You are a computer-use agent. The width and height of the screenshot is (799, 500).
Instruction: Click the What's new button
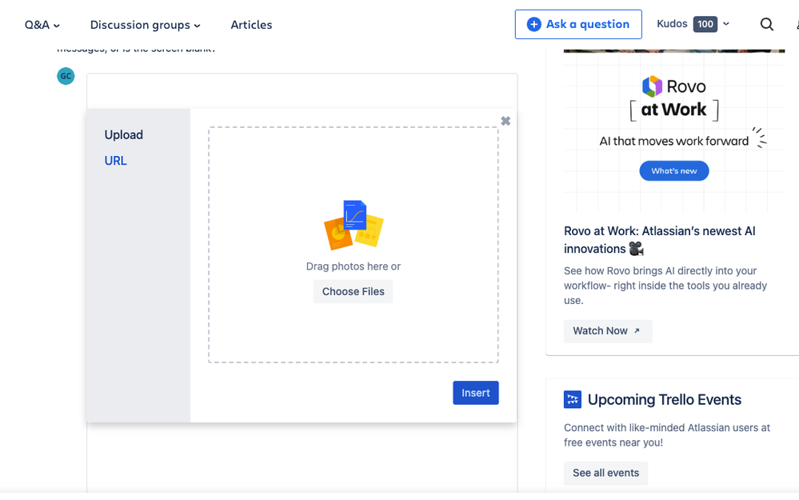pos(673,170)
